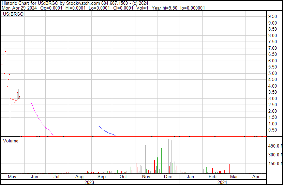Click the Dec month label
This screenshot has width=283, height=185.
[x=168, y=177]
